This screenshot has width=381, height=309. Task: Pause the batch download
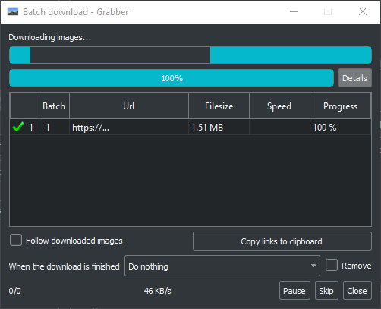(x=294, y=291)
